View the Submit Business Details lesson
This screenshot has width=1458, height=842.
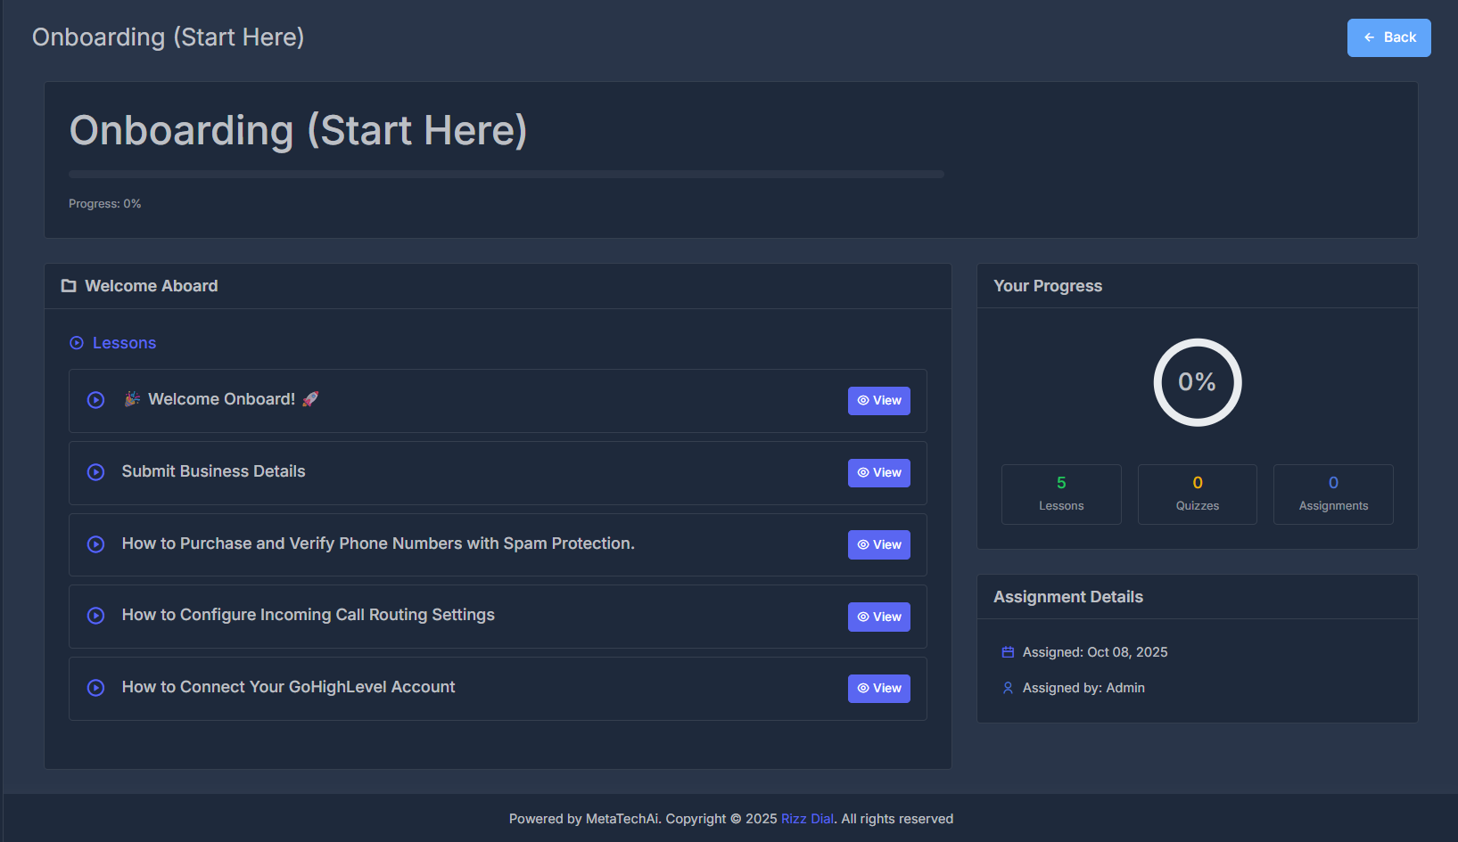pyautogui.click(x=878, y=472)
